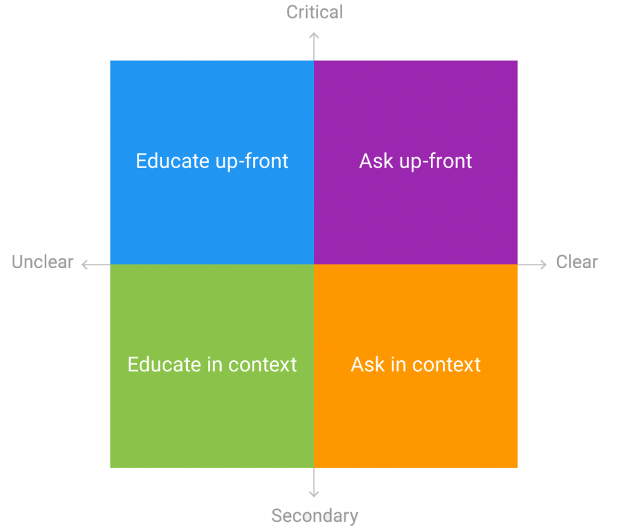Viewport: 617px width, 526px height.
Task: Click the center point where quadrants meet
Action: [314, 265]
